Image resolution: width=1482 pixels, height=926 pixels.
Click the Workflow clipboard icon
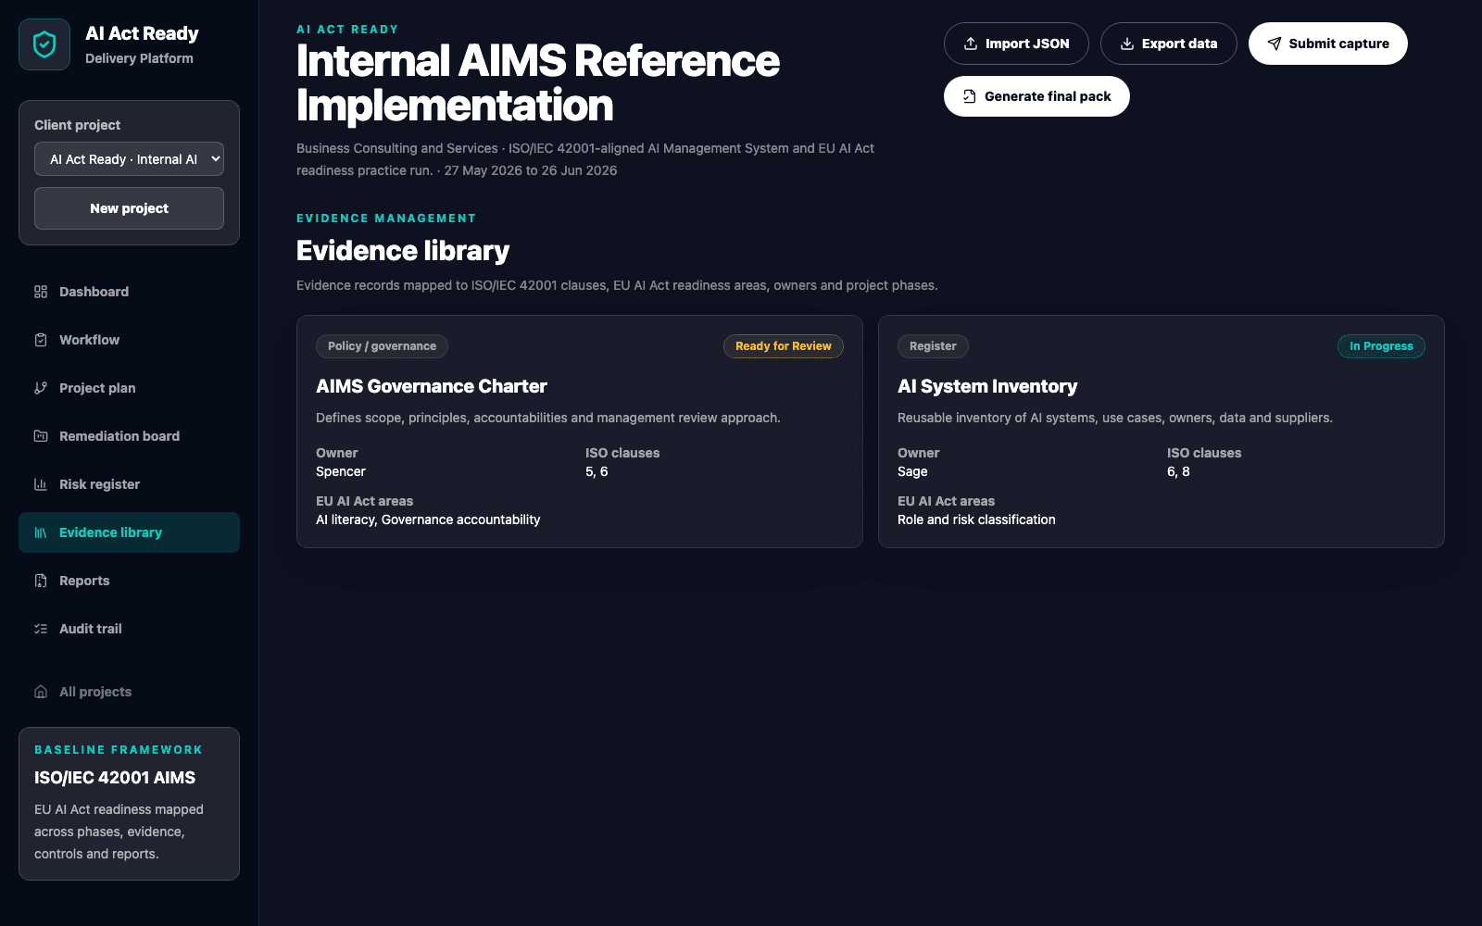[41, 340]
